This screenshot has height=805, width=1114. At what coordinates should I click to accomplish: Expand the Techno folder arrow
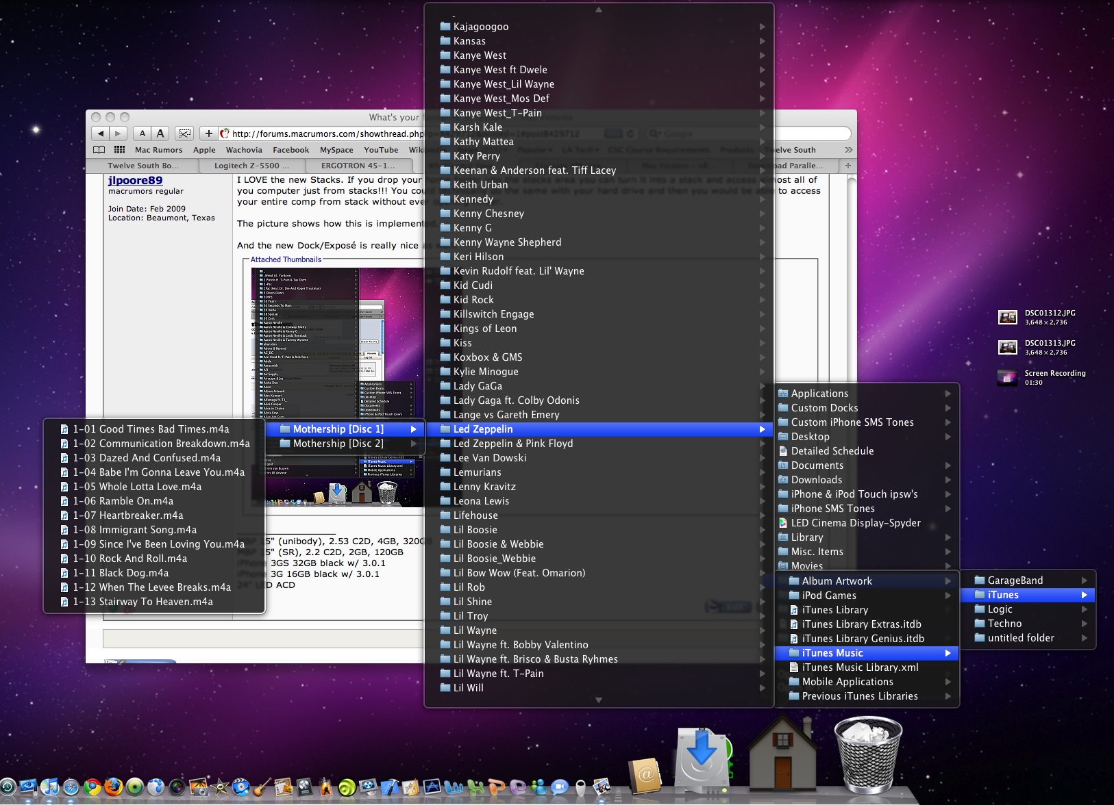point(1085,624)
